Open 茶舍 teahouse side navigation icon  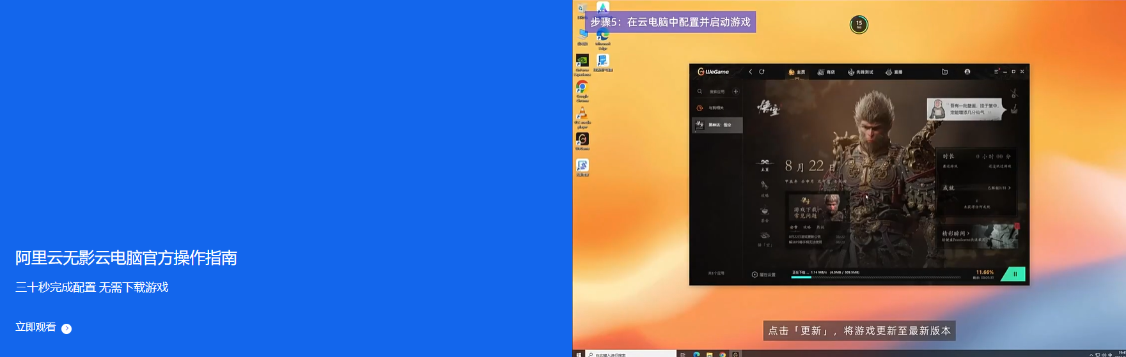[765, 215]
